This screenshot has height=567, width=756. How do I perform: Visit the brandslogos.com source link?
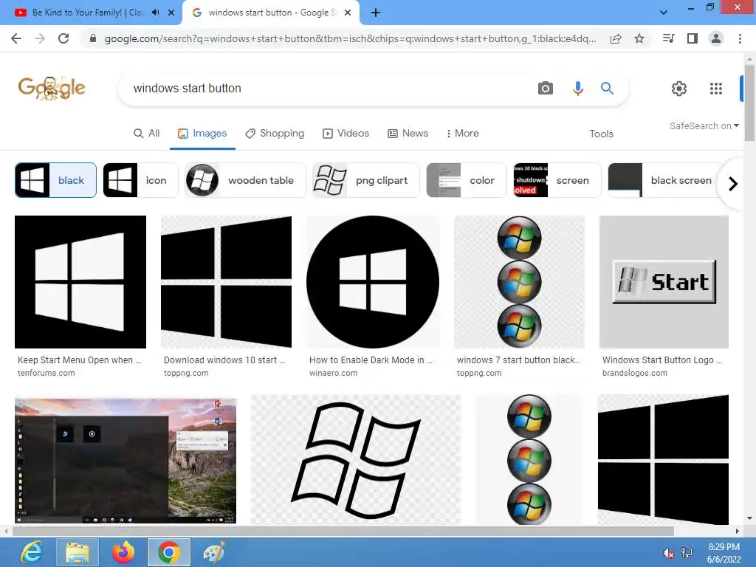(634, 373)
